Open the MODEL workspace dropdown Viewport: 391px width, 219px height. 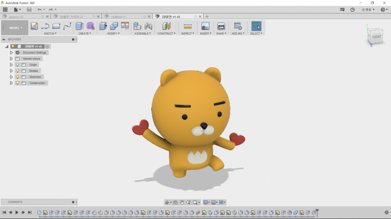click(x=16, y=28)
